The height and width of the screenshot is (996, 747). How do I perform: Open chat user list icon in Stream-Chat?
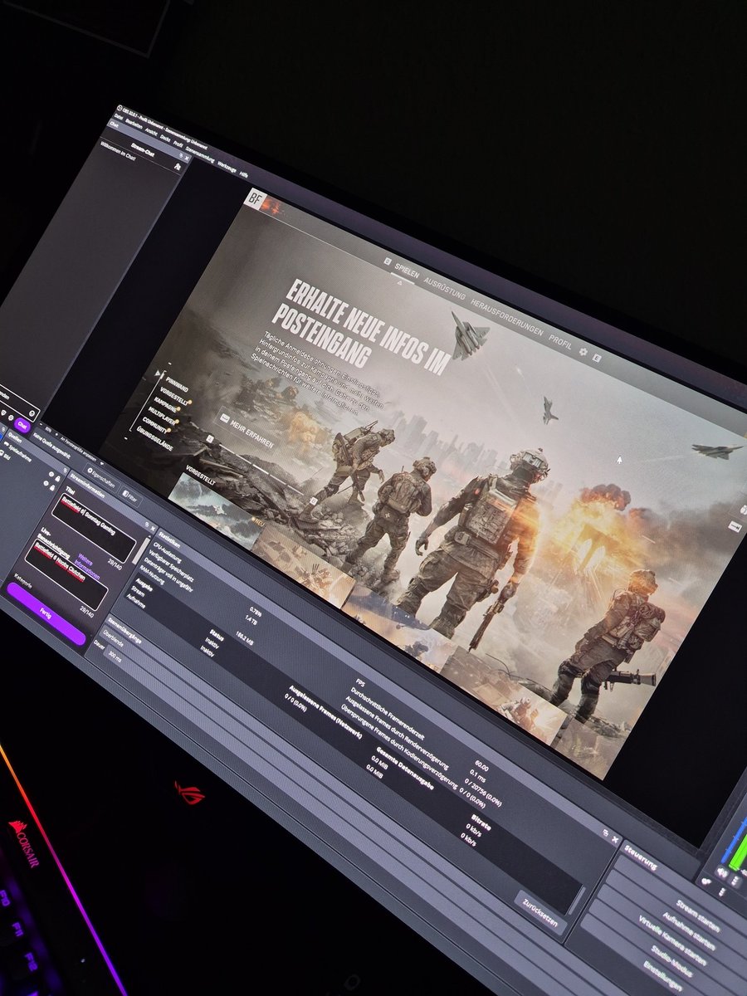click(178, 167)
